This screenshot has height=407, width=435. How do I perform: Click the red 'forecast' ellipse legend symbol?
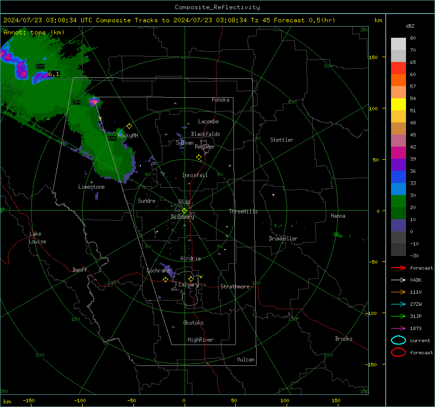(398, 352)
